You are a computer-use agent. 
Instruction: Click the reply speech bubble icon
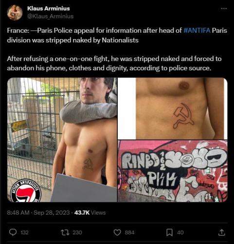click(x=13, y=232)
